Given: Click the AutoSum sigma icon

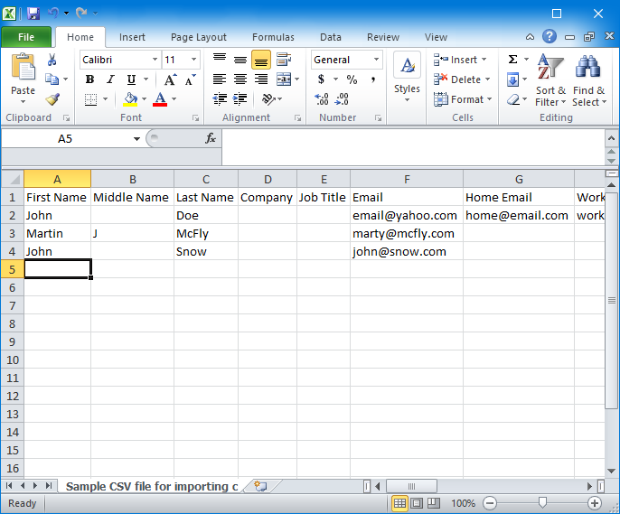Looking at the screenshot, I should point(512,60).
